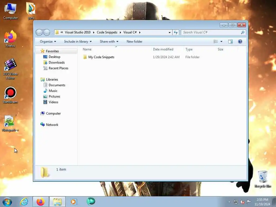Viewport: 276px width, 207px height.
Task: Open Share with menu
Action: point(109,42)
